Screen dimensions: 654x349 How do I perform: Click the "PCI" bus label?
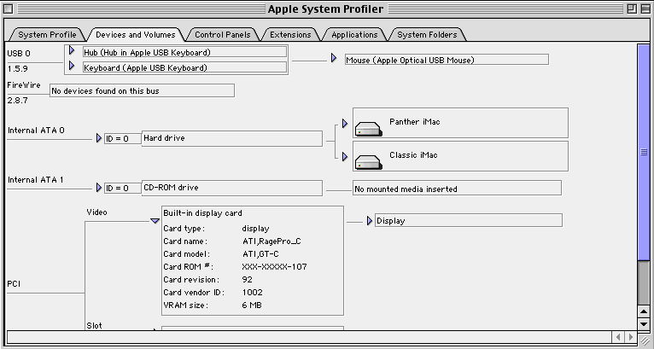14,284
